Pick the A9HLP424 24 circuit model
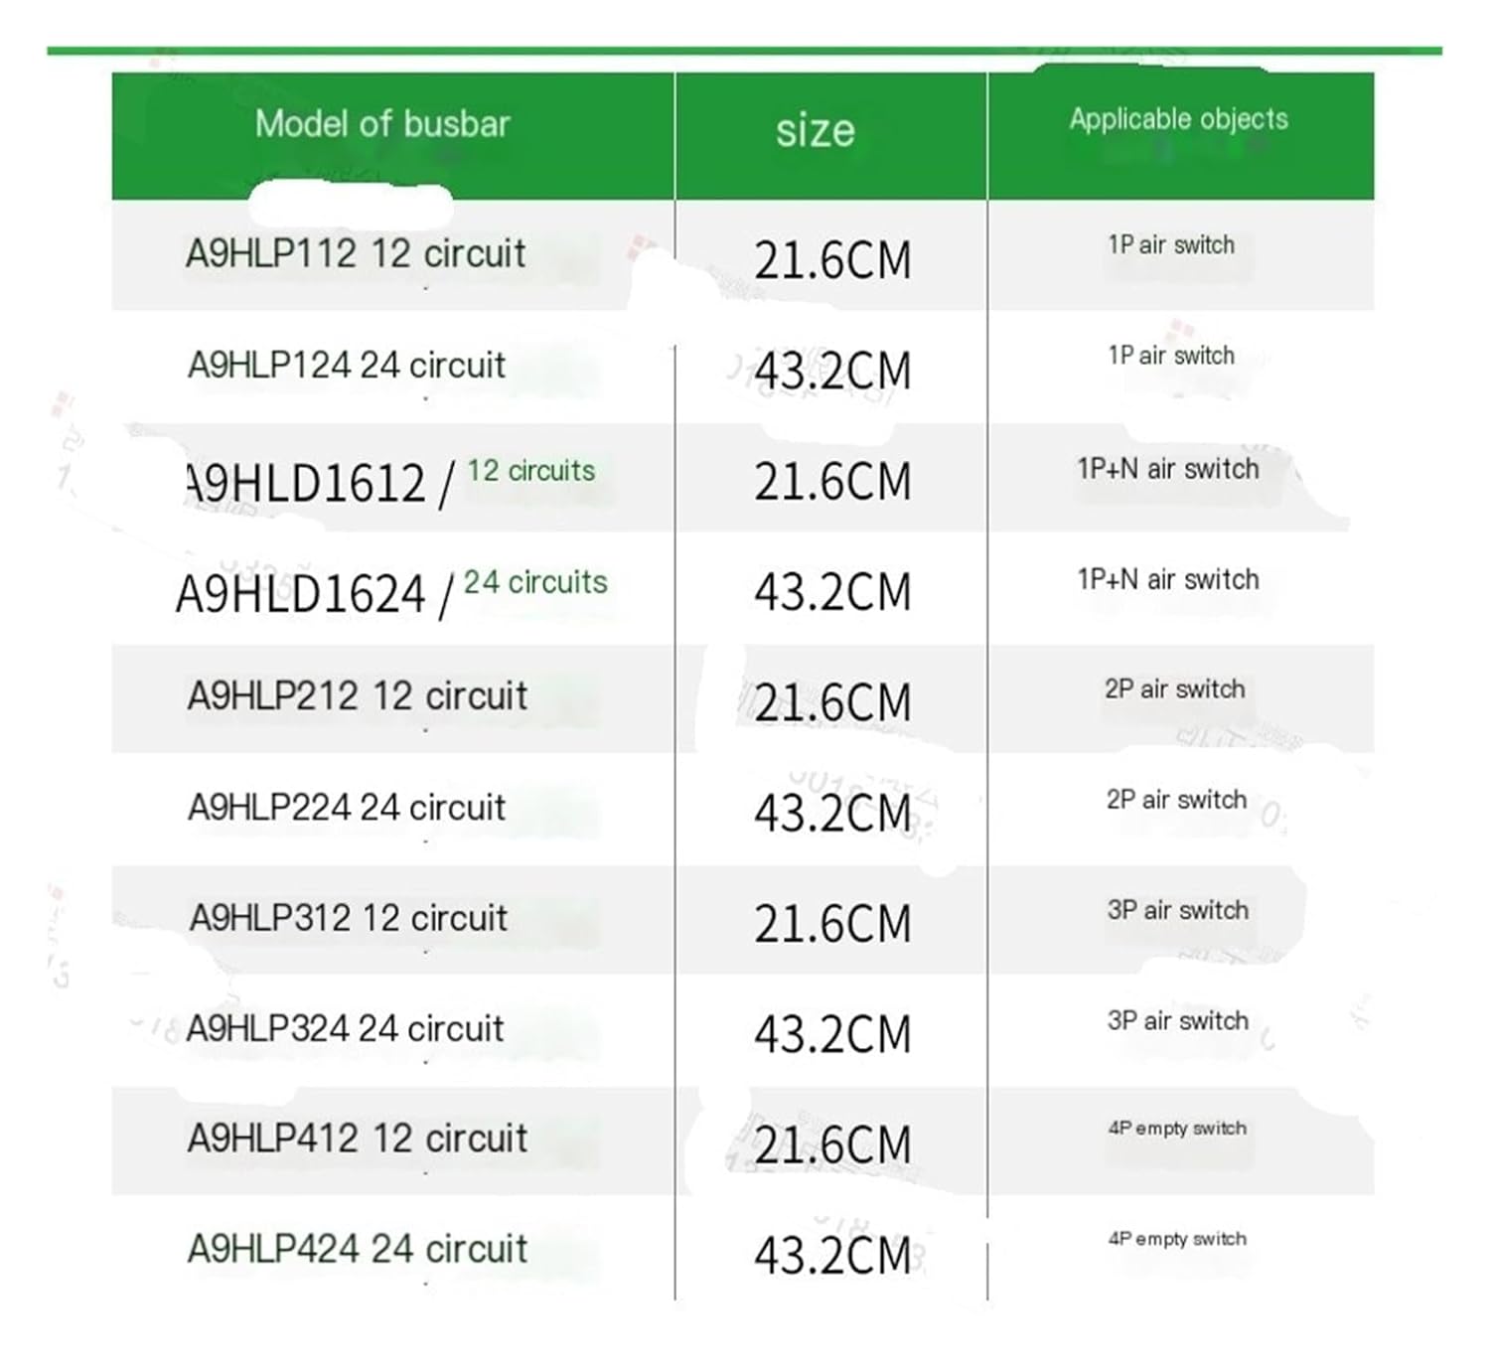 pyautogui.click(x=357, y=1249)
